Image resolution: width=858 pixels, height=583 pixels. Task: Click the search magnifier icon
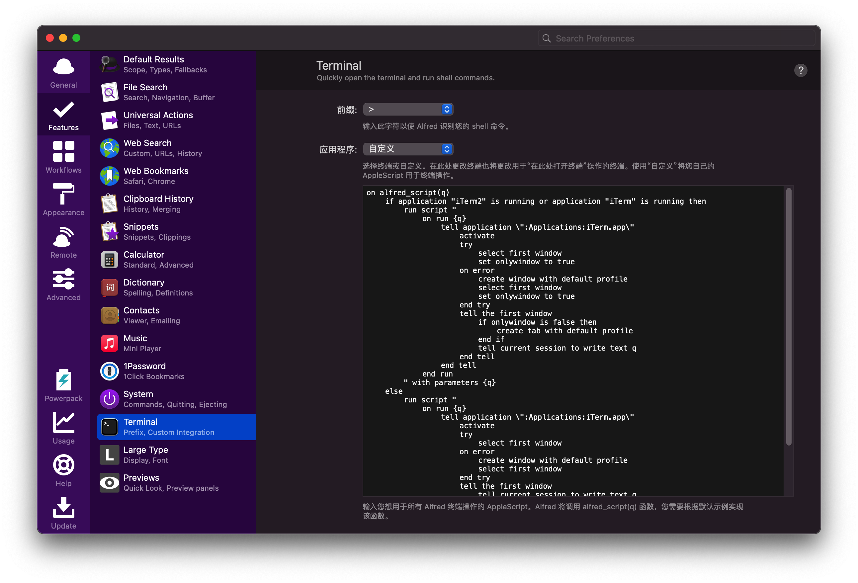click(547, 39)
